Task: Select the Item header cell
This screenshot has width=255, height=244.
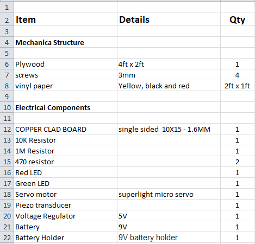Action: (65, 19)
